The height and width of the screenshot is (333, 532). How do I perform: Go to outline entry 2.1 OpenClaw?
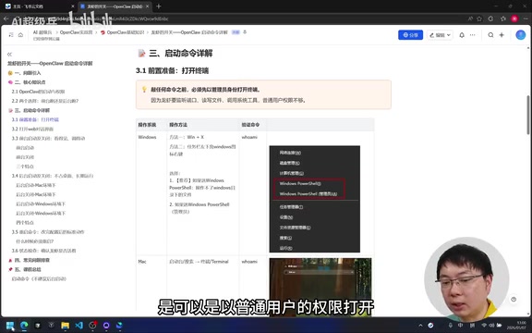tap(39, 92)
